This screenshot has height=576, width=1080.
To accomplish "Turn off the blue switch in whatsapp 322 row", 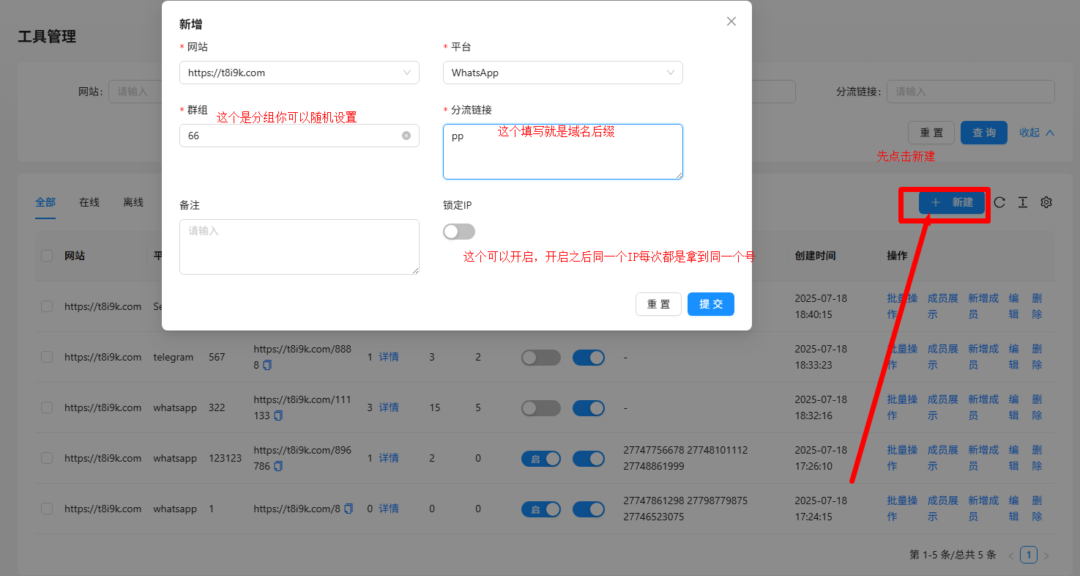I will [x=589, y=407].
